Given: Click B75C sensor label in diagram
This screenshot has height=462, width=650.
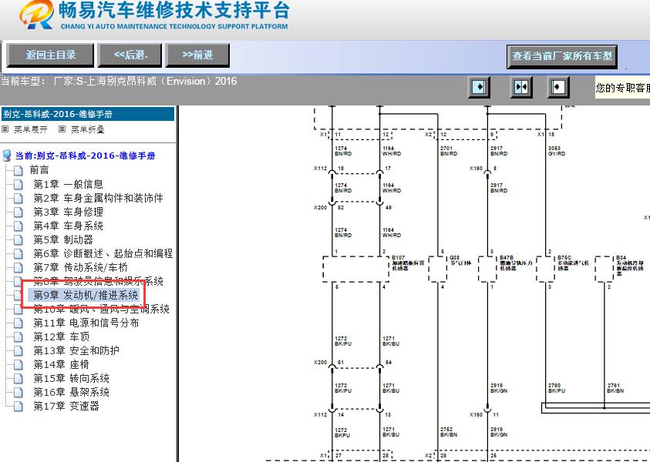Looking at the screenshot, I should pos(573,263).
